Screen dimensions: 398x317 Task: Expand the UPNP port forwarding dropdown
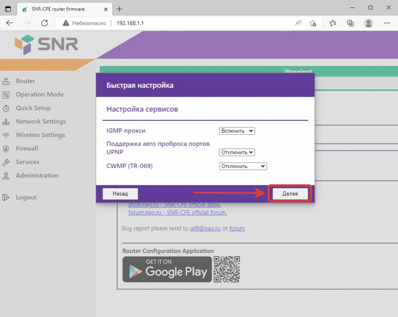[x=237, y=152]
